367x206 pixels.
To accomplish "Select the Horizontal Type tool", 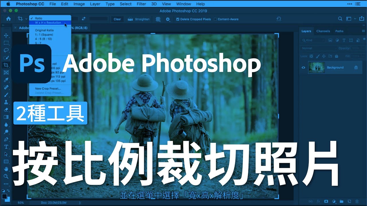I will coord(6,147).
